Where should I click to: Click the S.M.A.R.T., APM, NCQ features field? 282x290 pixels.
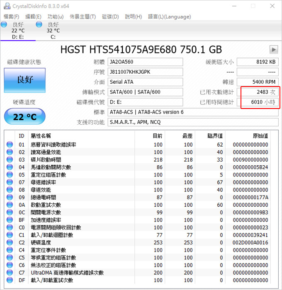(x=193, y=122)
